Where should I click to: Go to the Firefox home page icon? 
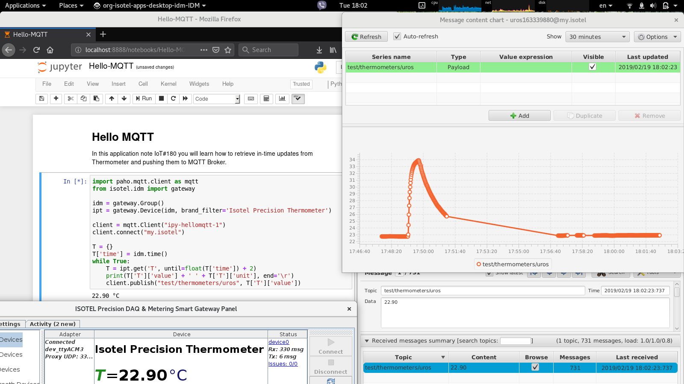(x=50, y=50)
